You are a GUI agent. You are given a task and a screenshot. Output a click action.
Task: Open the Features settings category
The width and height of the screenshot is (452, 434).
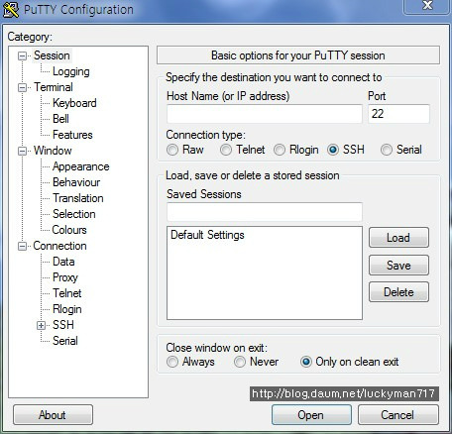(x=72, y=135)
